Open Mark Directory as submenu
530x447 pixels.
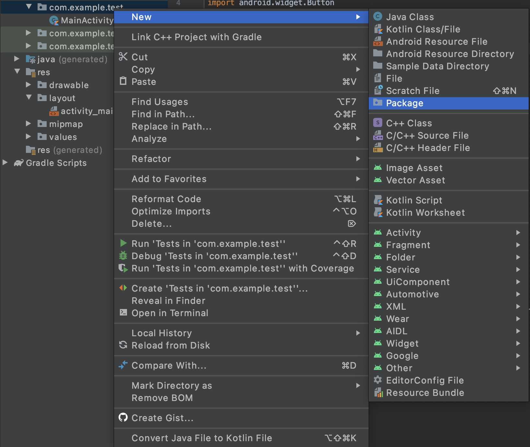(x=241, y=385)
